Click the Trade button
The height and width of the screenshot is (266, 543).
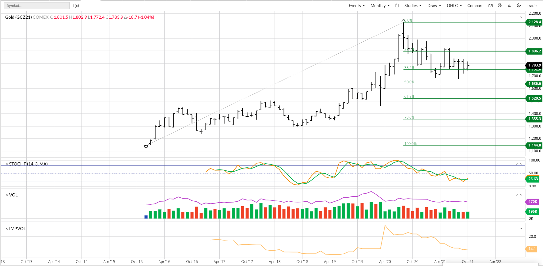(x=531, y=6)
